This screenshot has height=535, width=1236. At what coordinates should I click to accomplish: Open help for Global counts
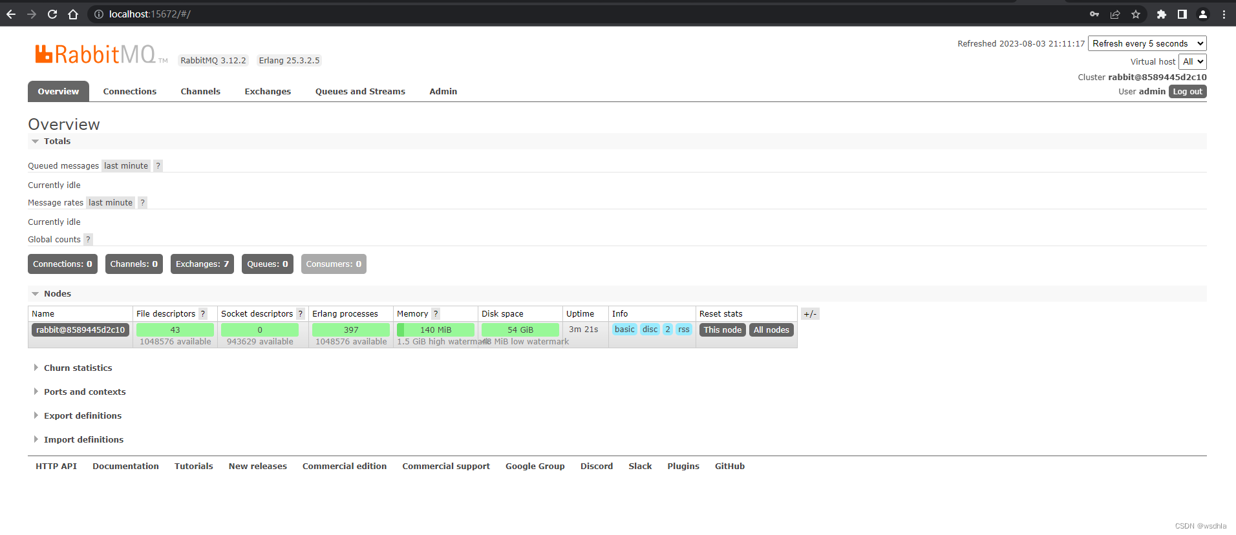point(89,240)
